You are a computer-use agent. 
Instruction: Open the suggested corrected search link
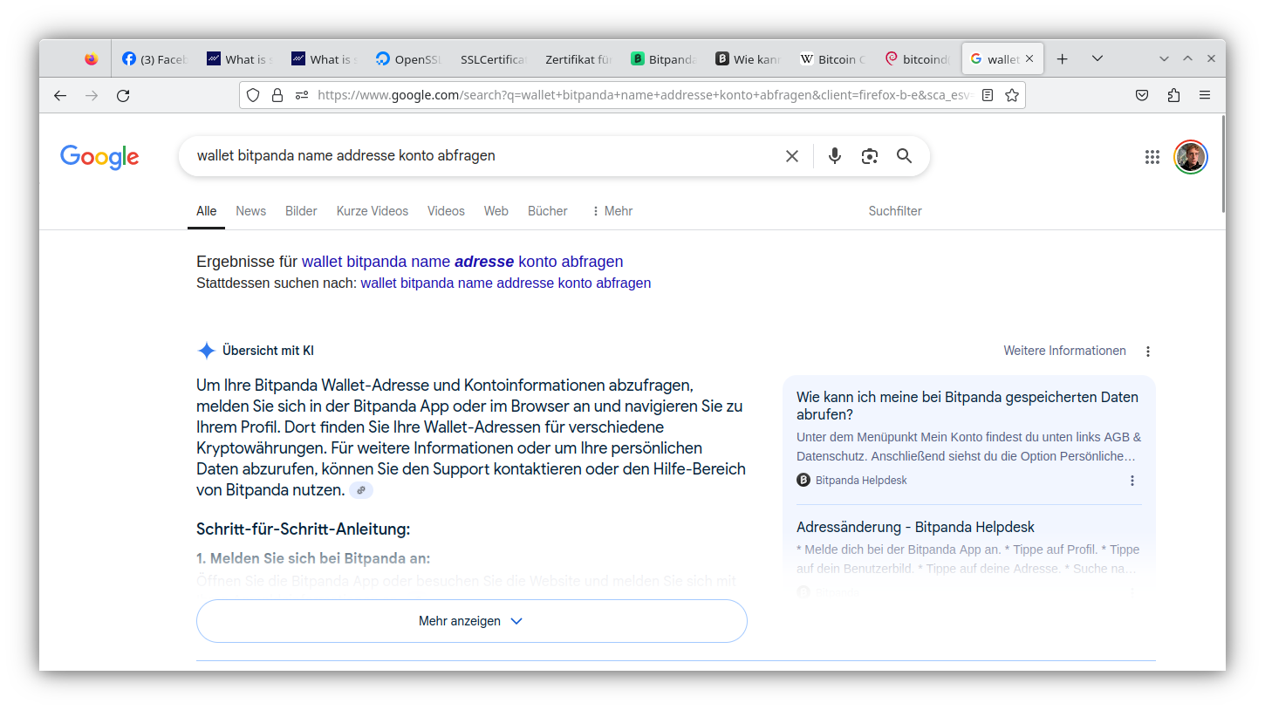click(x=506, y=283)
